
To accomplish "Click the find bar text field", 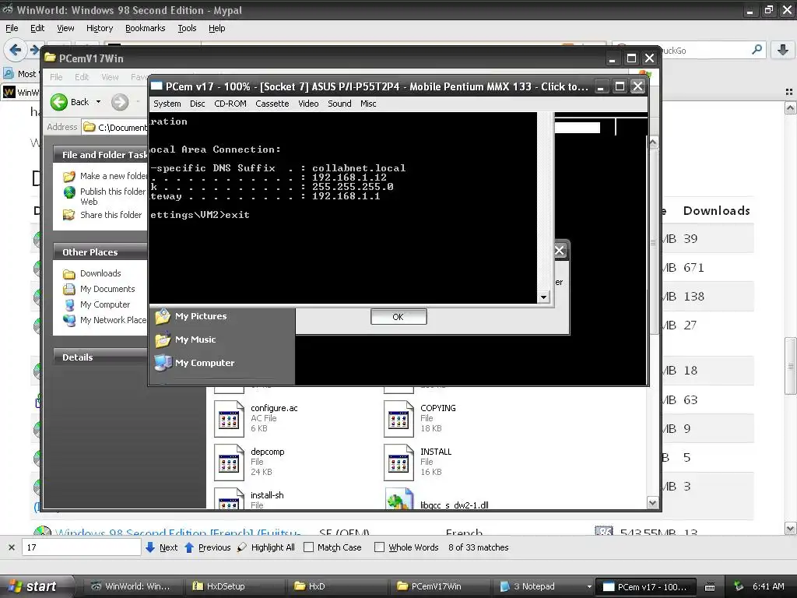I will click(81, 547).
